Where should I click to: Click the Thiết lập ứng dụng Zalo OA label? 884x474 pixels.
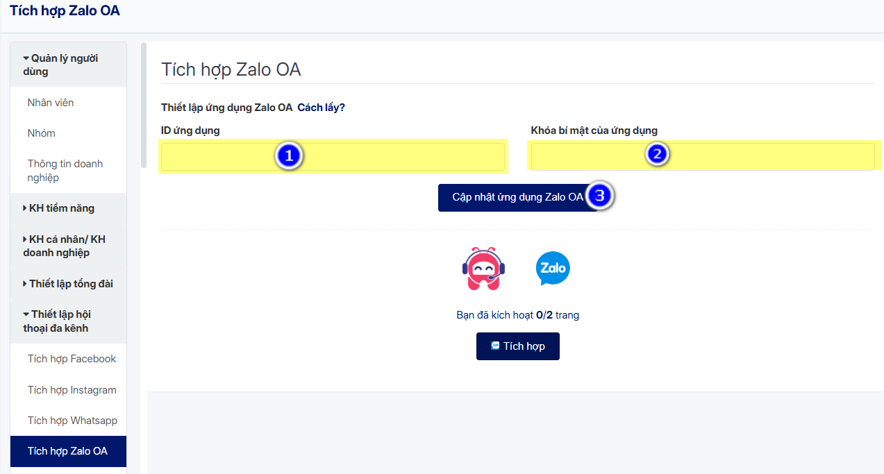pyautogui.click(x=226, y=108)
